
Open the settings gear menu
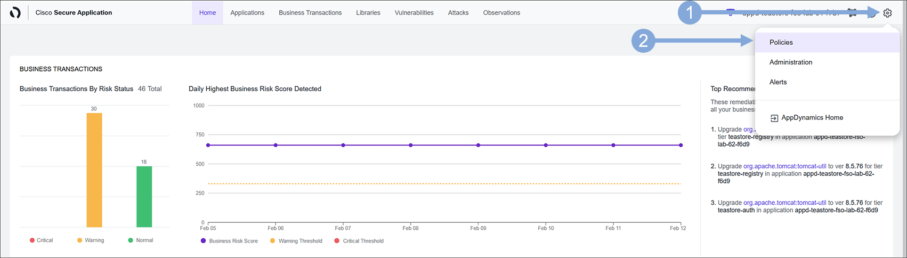coord(887,13)
